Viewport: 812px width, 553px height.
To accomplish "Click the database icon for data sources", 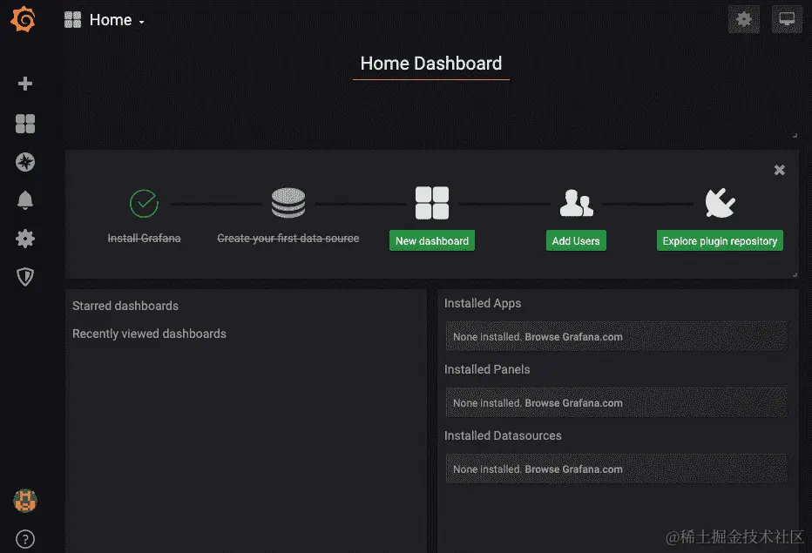I will click(288, 202).
